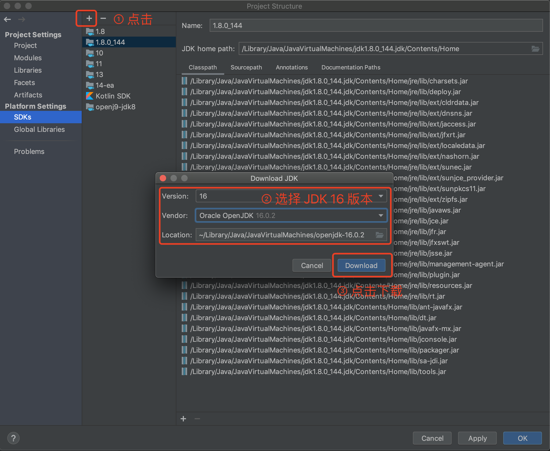Remove classpath entry with bottom minus icon
Screen dimensions: 550x451
[198, 419]
